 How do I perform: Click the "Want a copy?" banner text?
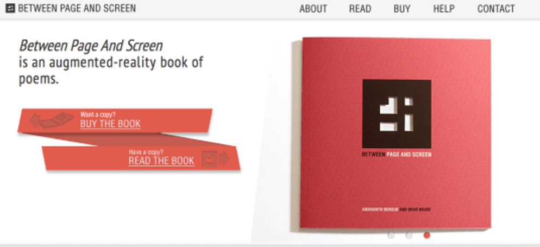click(x=98, y=115)
